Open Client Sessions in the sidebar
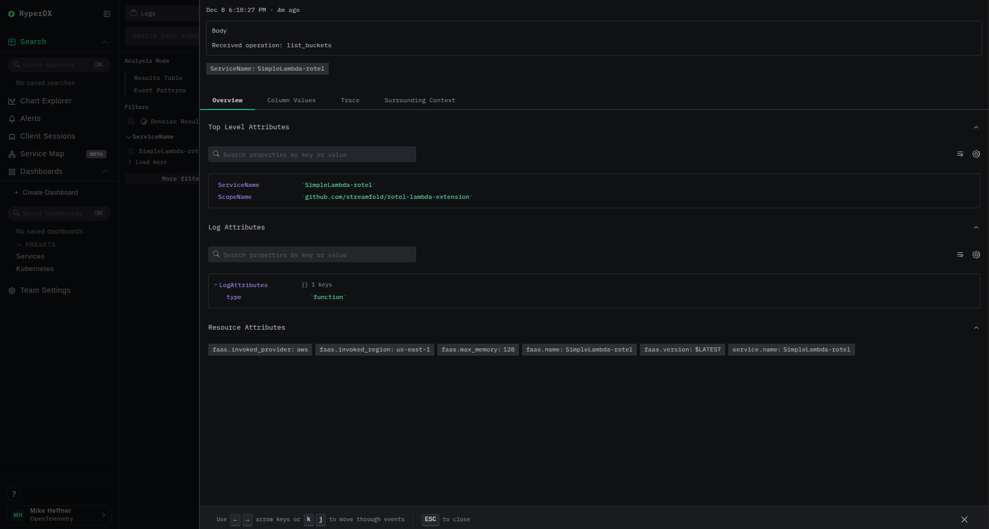The height and width of the screenshot is (529, 989). (x=48, y=136)
